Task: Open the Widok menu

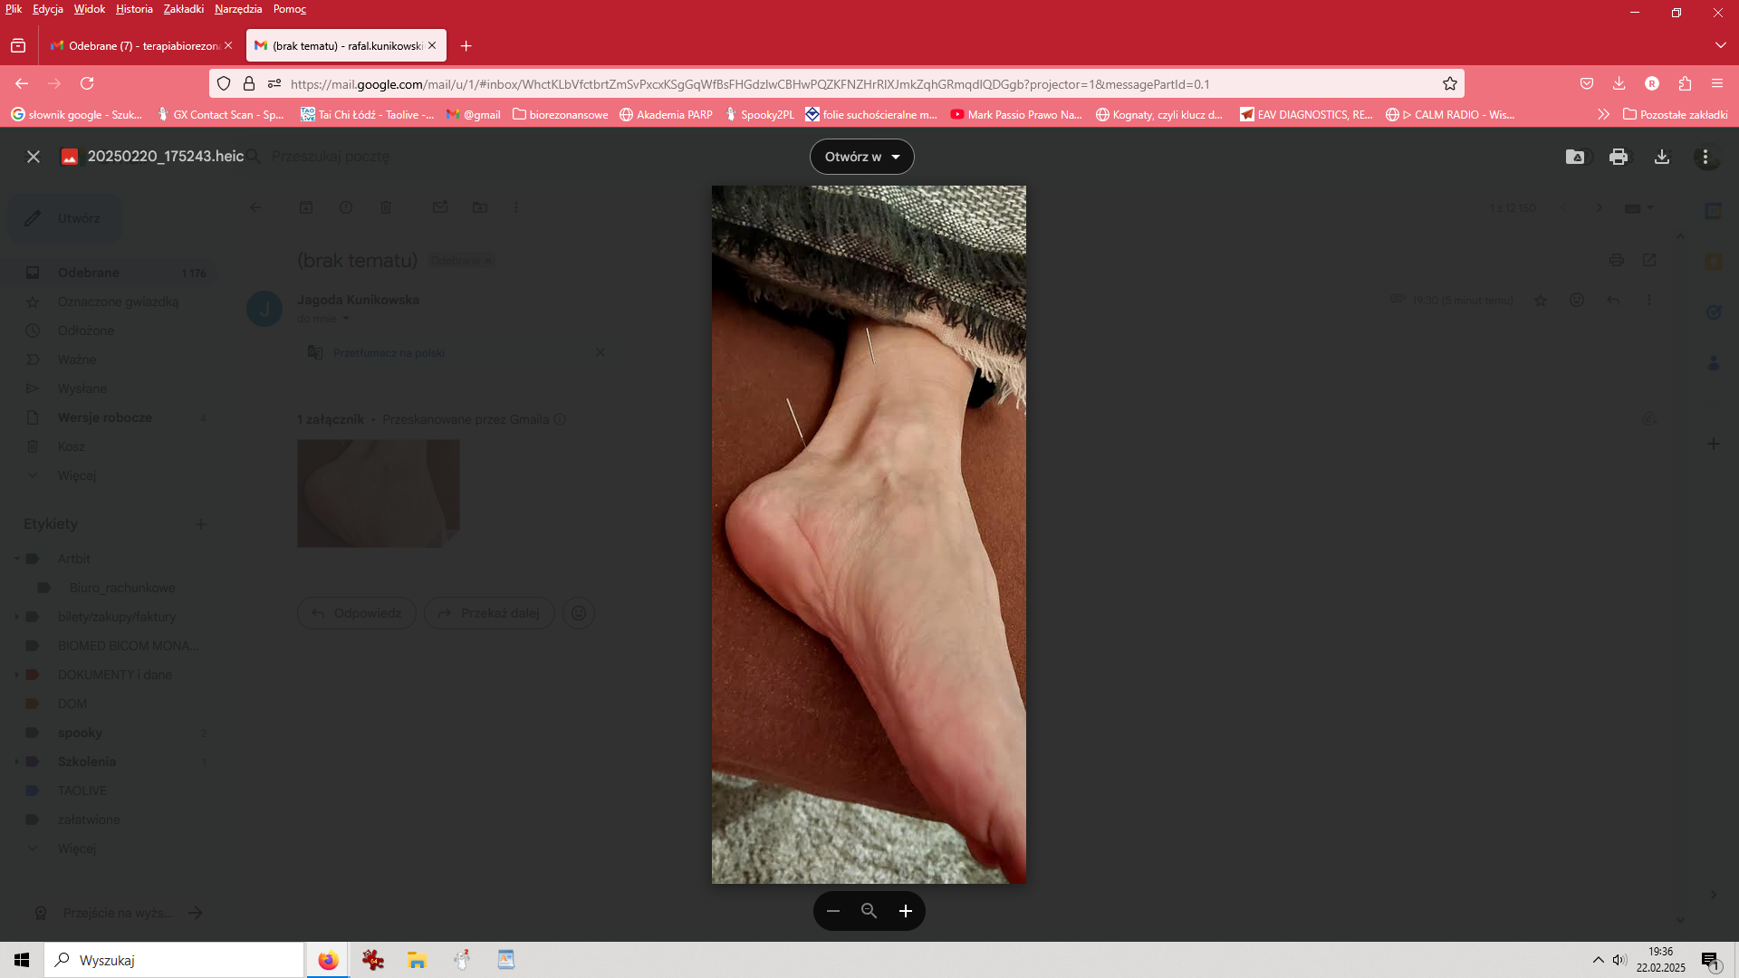Action: (x=90, y=9)
